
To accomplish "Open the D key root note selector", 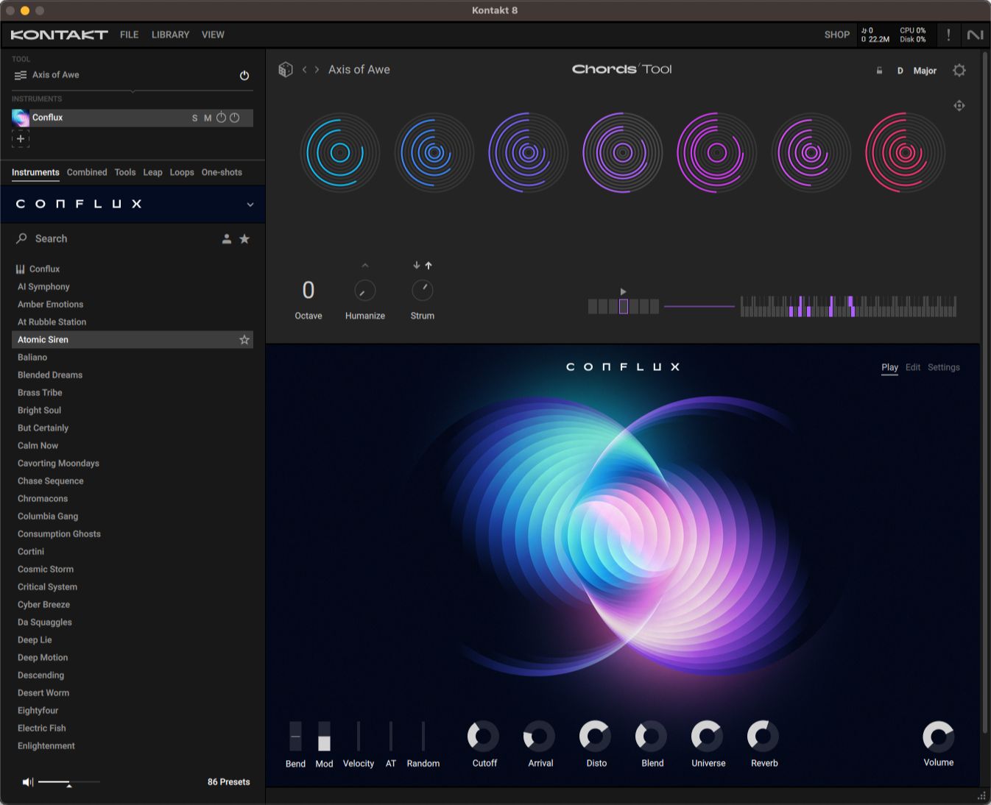I will [900, 71].
